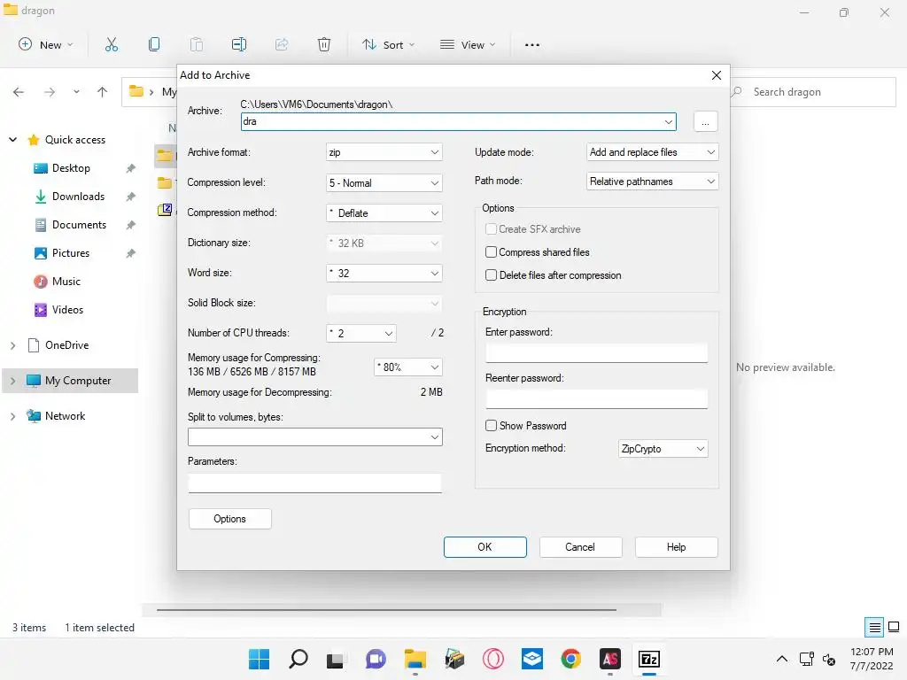
Task: Click the Help button
Action: click(x=676, y=547)
